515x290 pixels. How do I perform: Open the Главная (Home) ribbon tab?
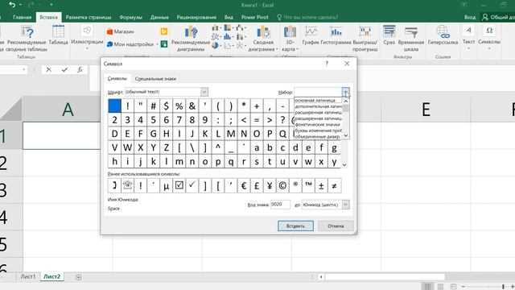(x=22, y=17)
